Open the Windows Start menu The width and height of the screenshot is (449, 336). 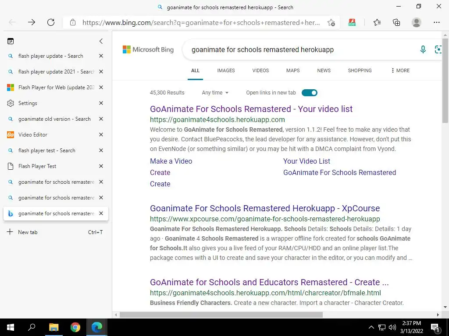tap(11, 327)
